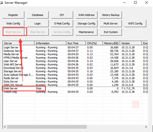Open Storage Config
Viewport: 153px width, 132px height.
coord(86,24)
